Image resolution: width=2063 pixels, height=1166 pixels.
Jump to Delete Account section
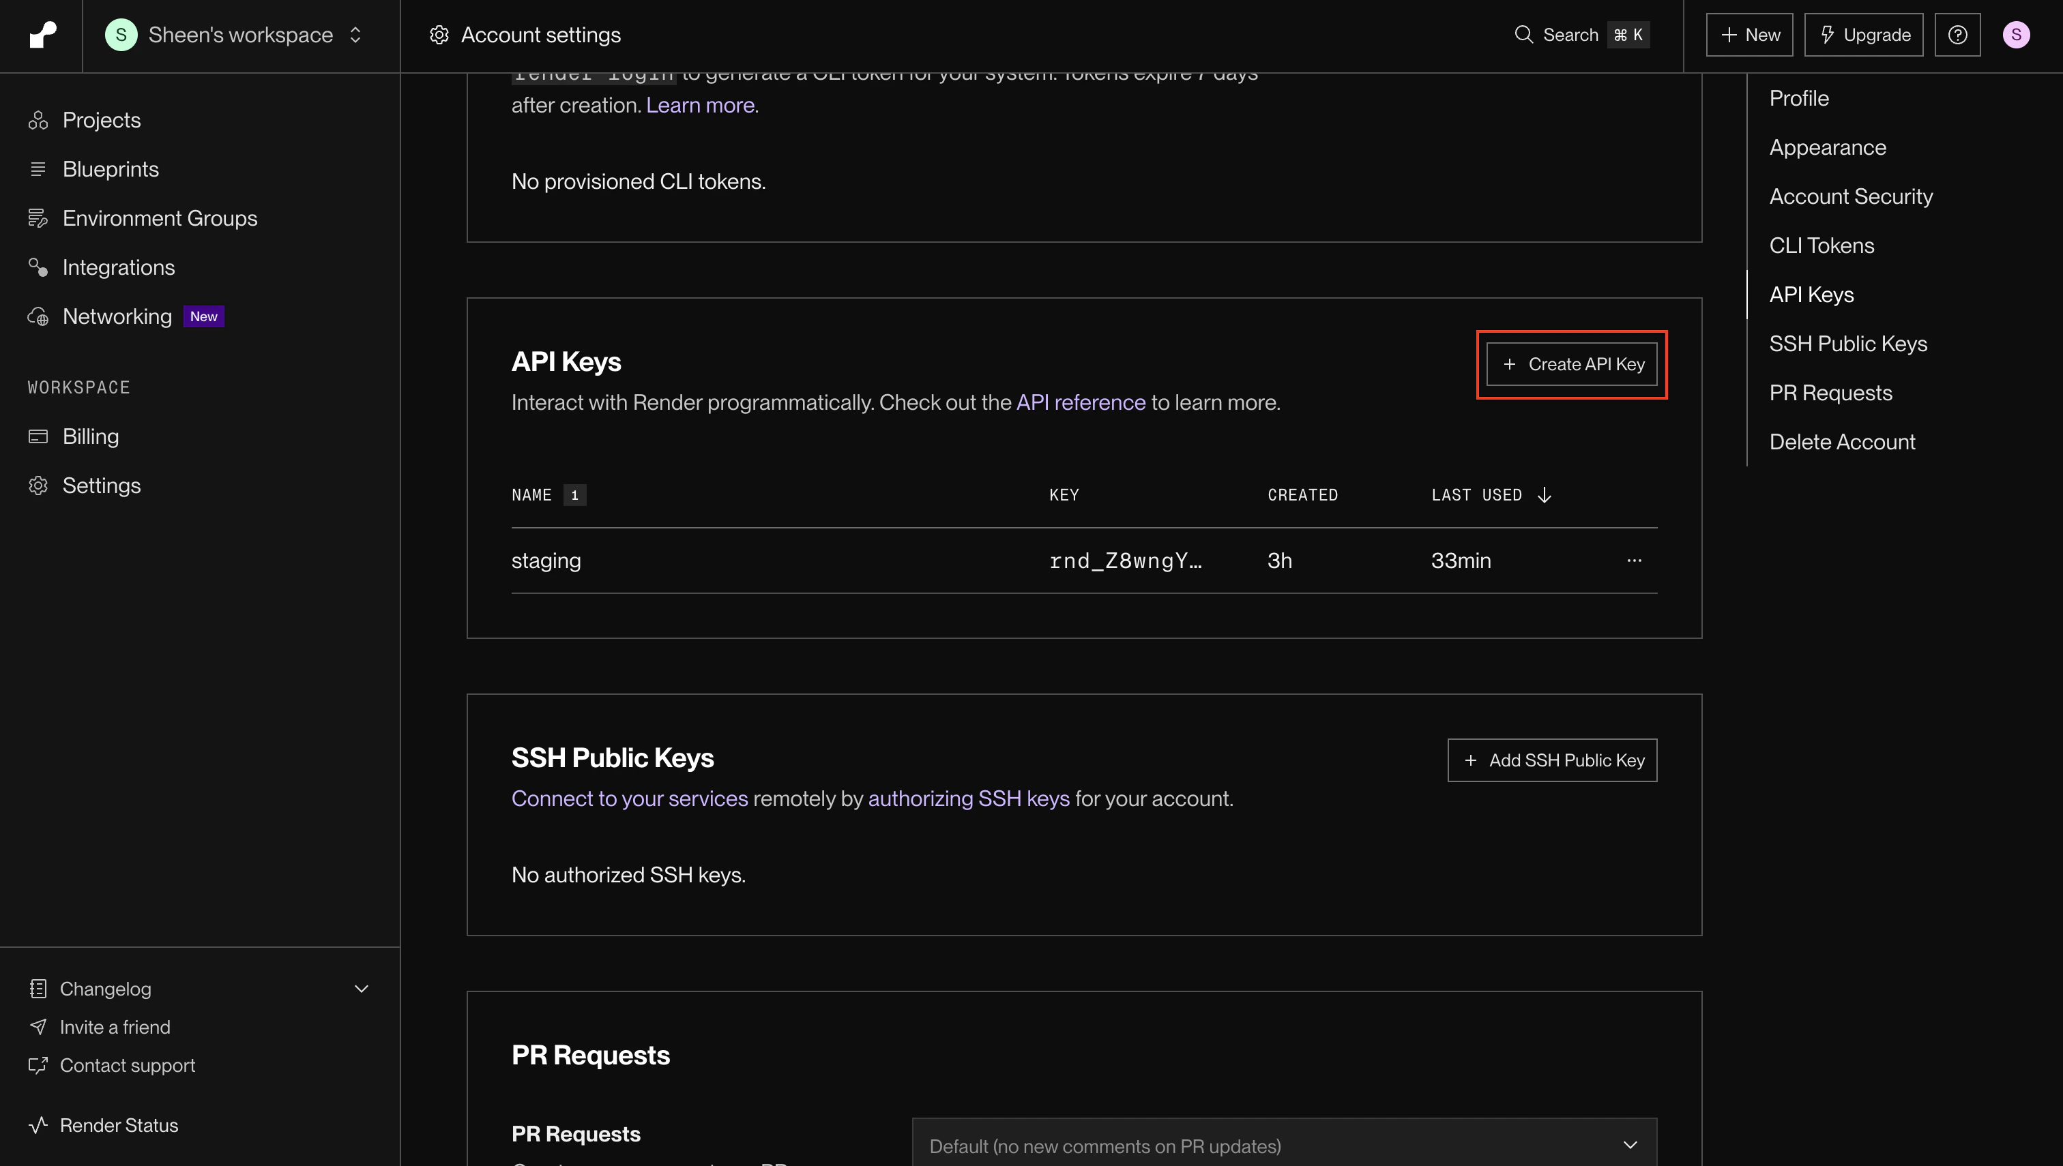(1842, 442)
